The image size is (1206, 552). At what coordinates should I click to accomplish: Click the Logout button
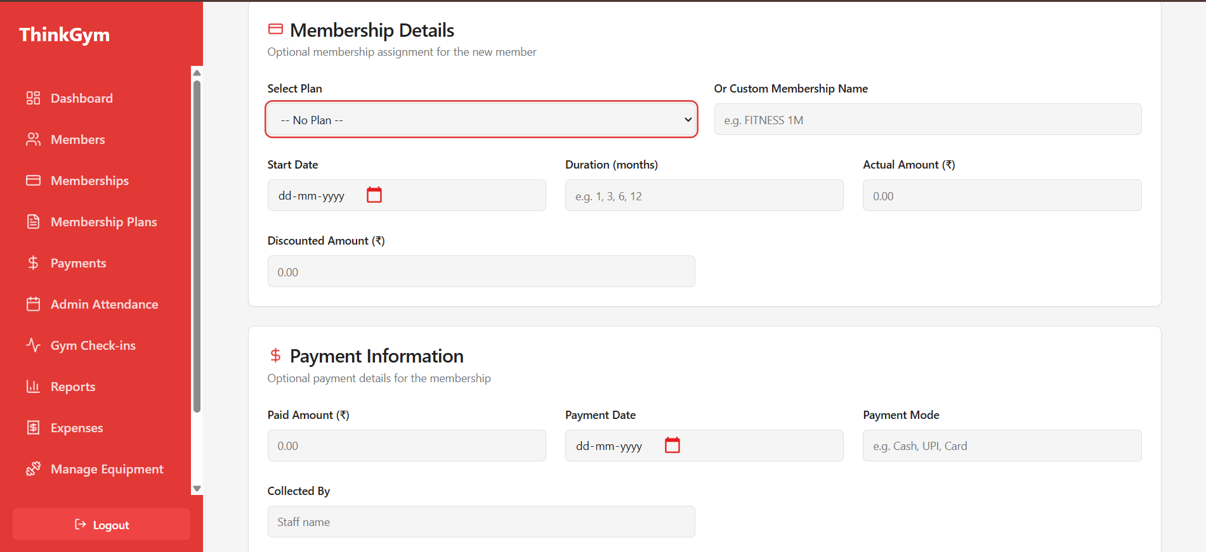(x=102, y=525)
